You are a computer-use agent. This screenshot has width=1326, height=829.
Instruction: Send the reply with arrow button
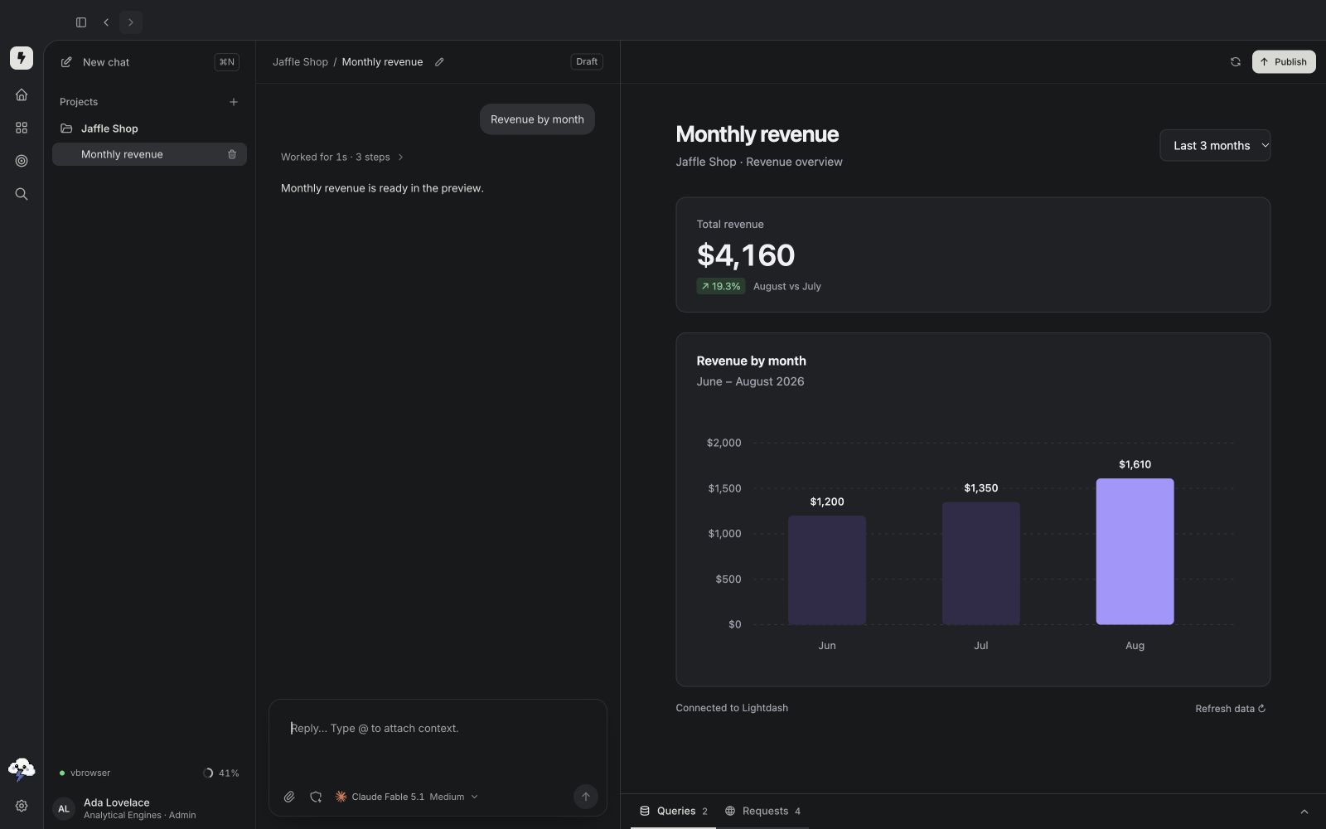(x=586, y=797)
